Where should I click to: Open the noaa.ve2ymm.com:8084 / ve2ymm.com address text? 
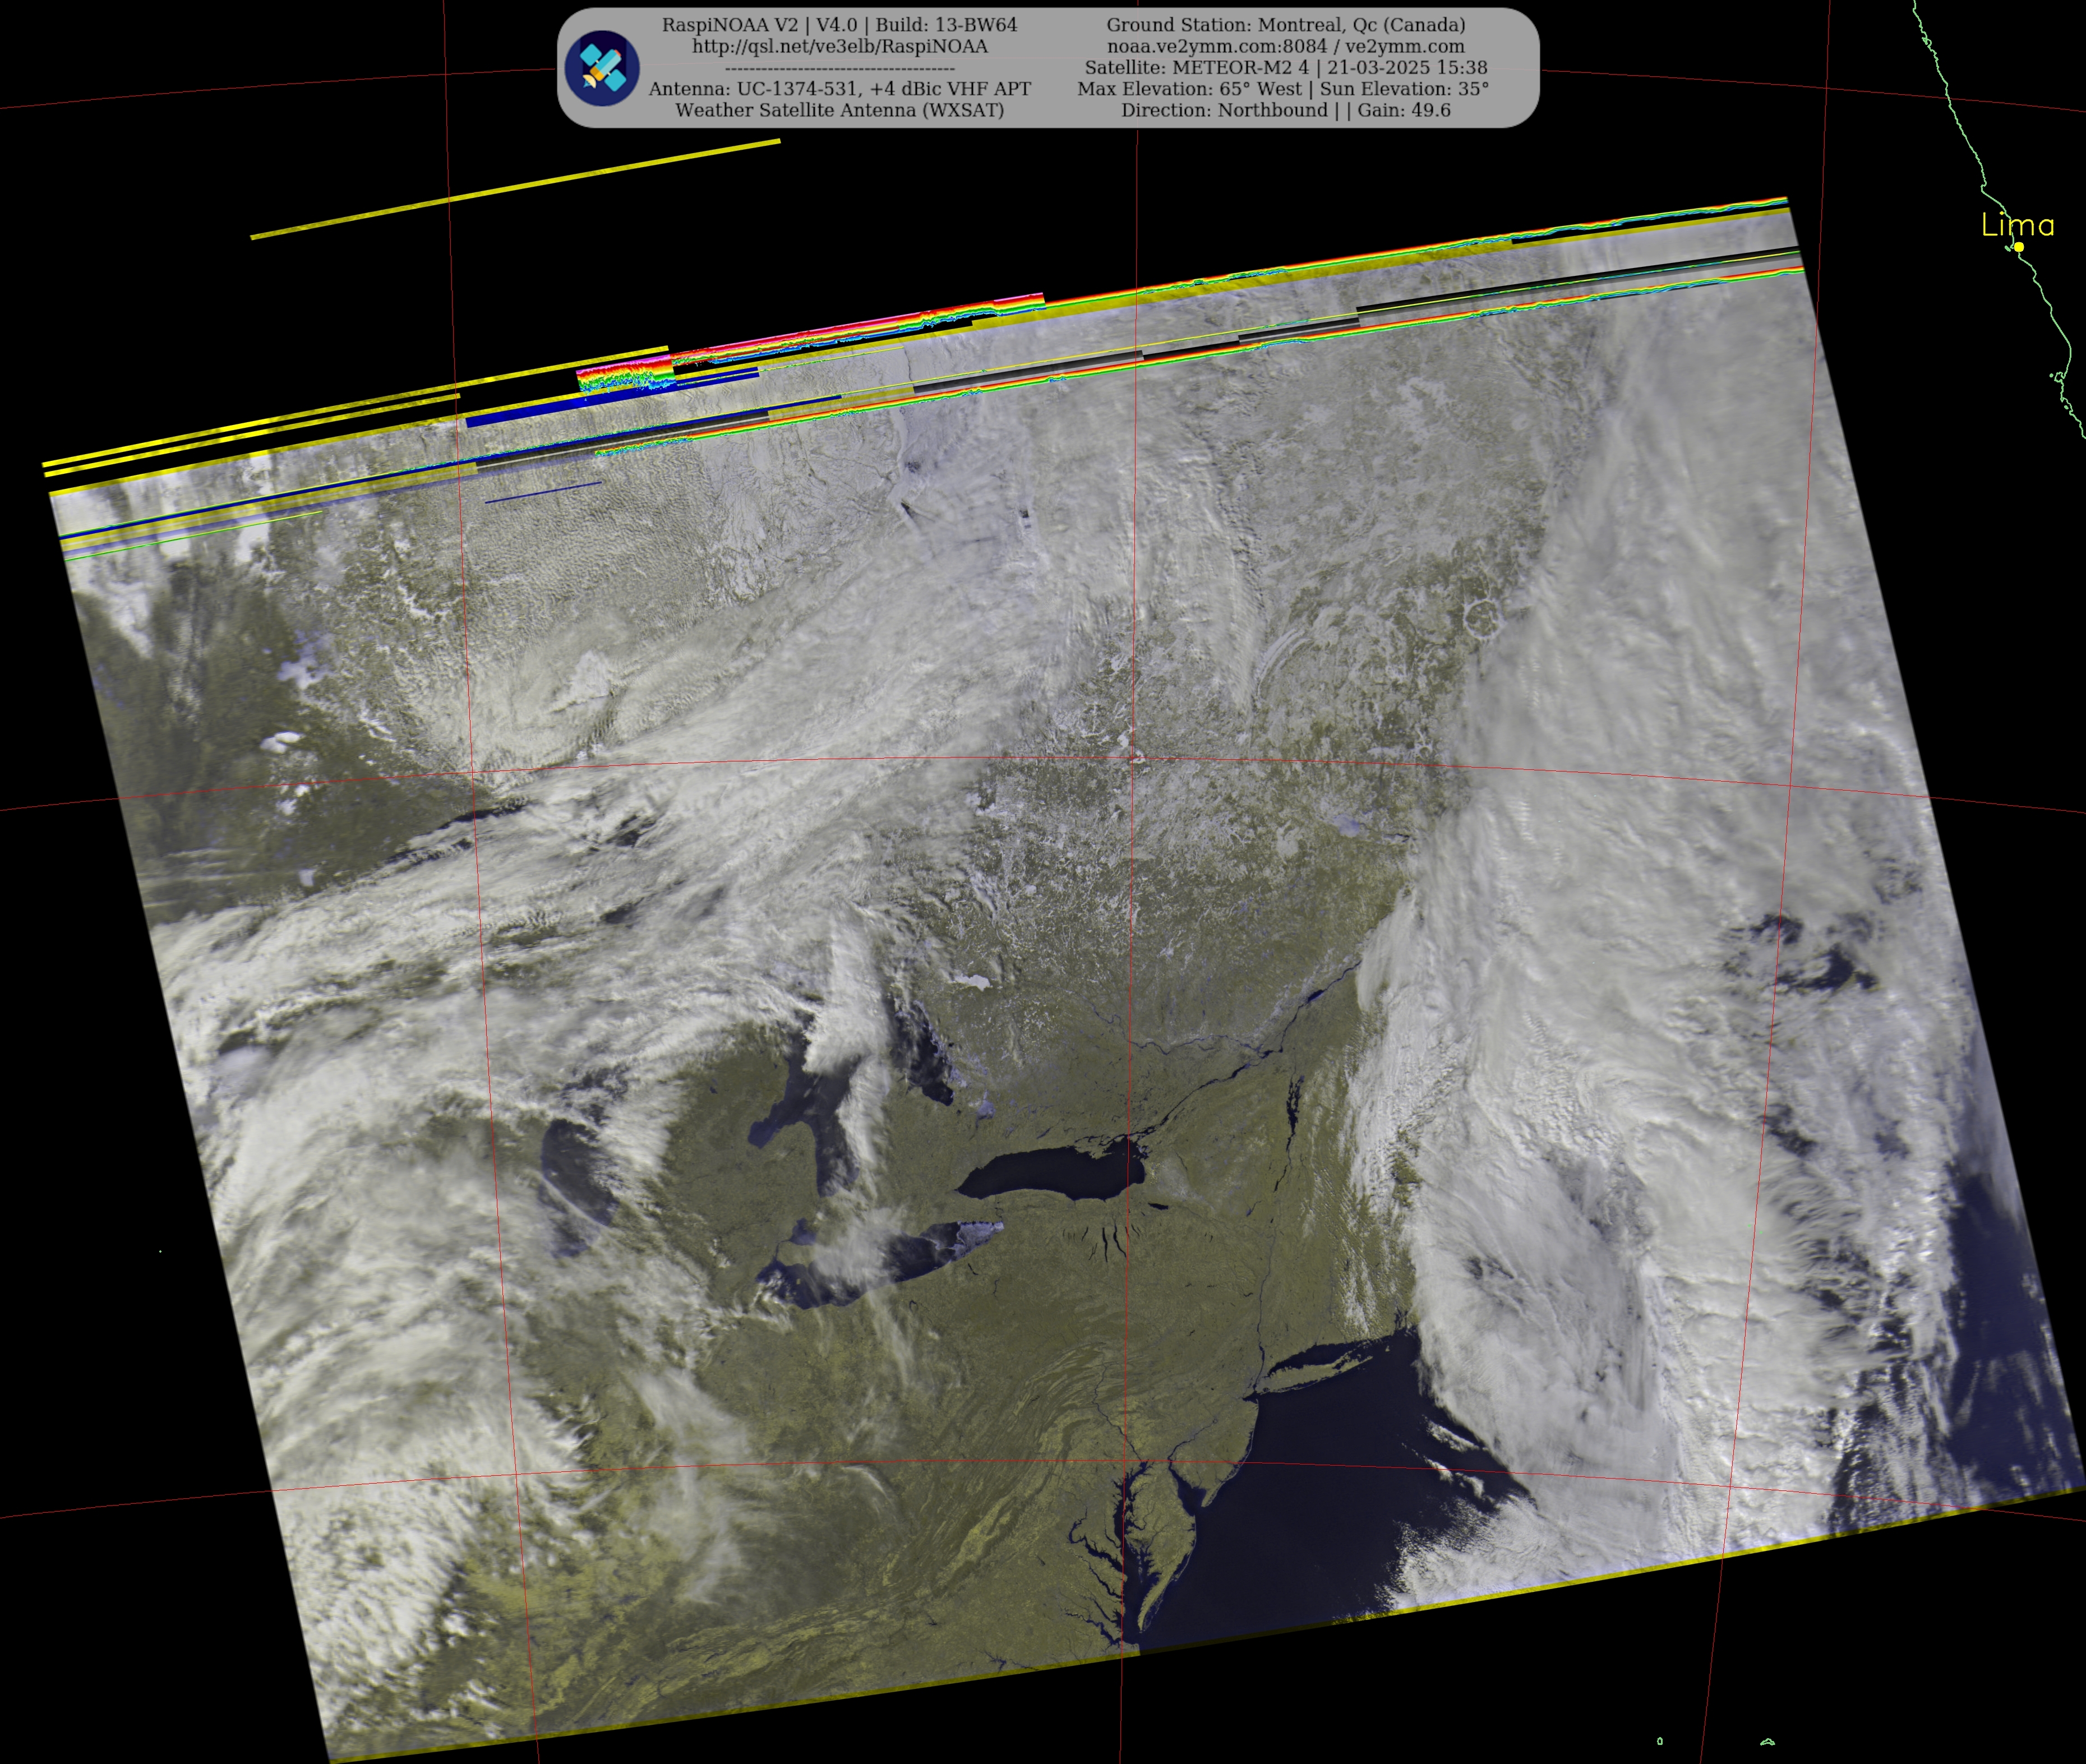pos(1285,46)
